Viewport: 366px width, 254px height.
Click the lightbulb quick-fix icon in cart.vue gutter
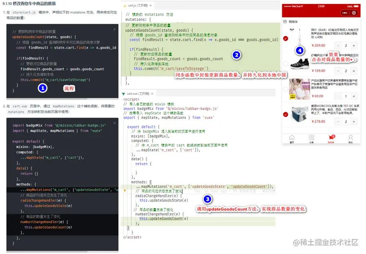125,191
